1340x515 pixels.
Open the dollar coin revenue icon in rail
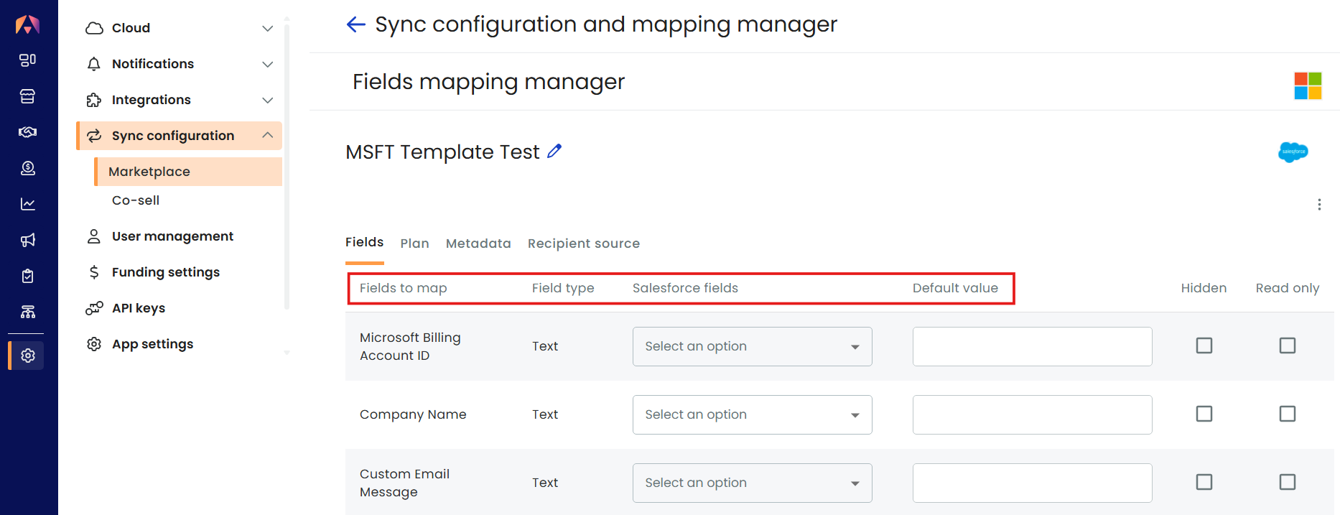click(x=27, y=168)
